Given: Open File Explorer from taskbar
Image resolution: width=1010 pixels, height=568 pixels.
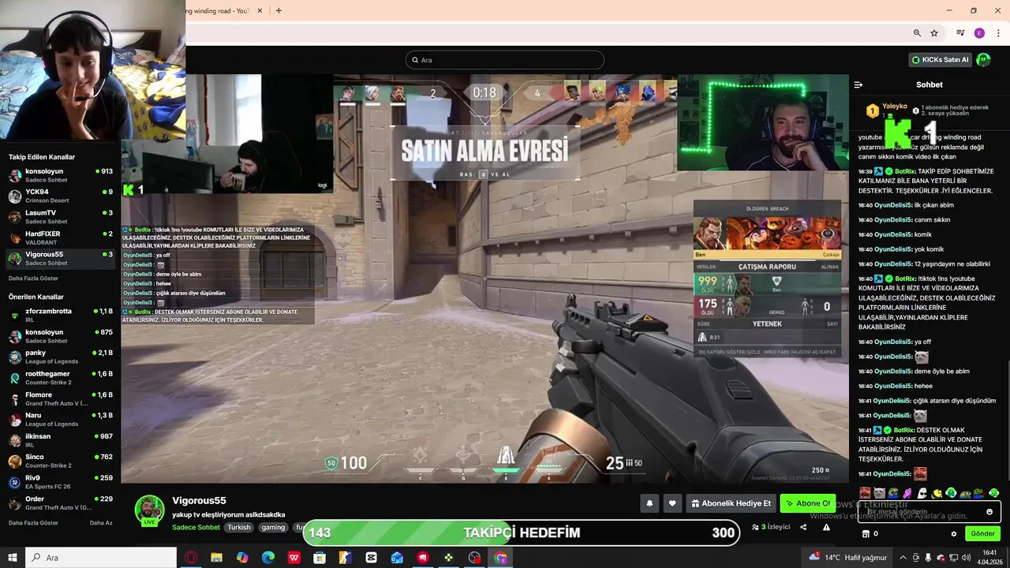Looking at the screenshot, I should point(216,558).
